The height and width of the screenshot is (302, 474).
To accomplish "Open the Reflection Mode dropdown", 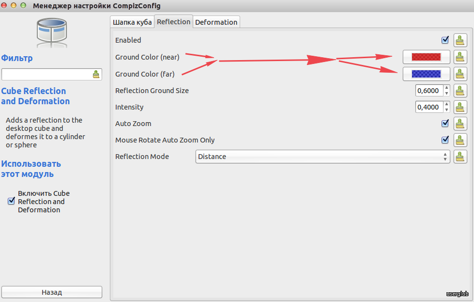I will 322,157.
